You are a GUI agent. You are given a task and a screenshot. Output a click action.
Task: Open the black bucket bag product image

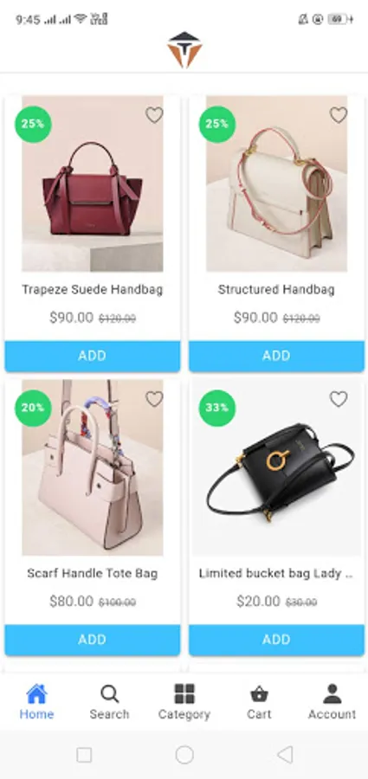276,467
